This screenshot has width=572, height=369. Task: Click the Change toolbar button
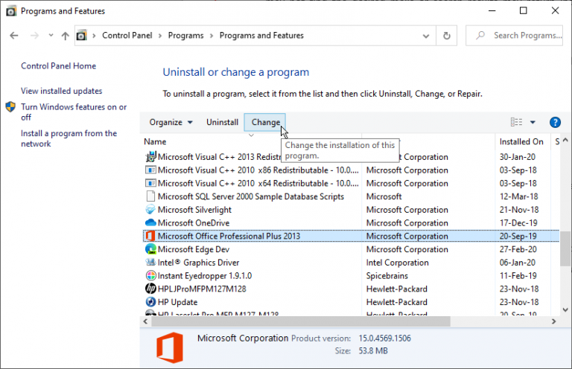point(266,123)
